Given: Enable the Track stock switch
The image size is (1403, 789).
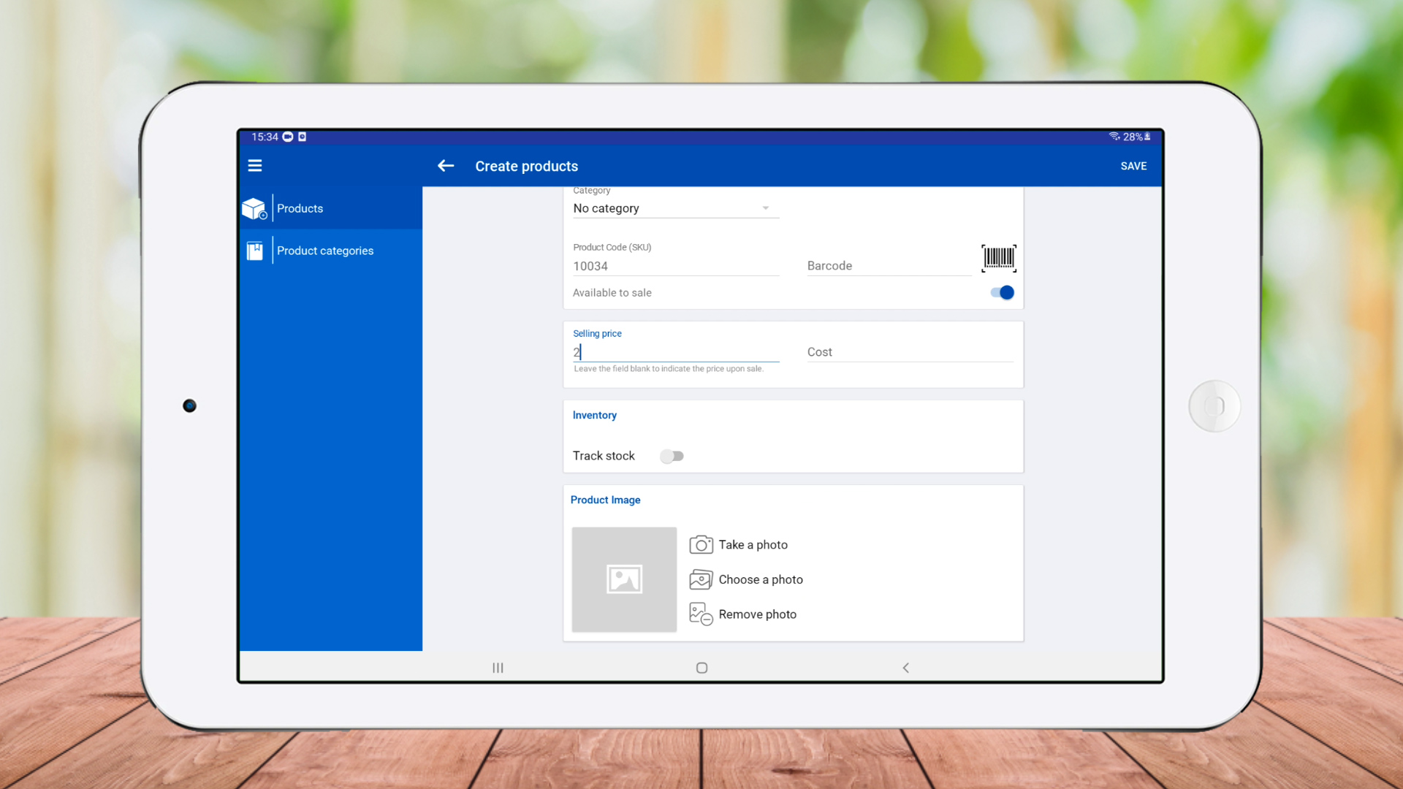Looking at the screenshot, I should click(x=672, y=456).
